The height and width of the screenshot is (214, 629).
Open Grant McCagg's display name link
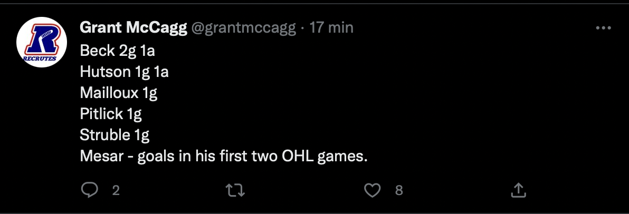pyautogui.click(x=134, y=27)
